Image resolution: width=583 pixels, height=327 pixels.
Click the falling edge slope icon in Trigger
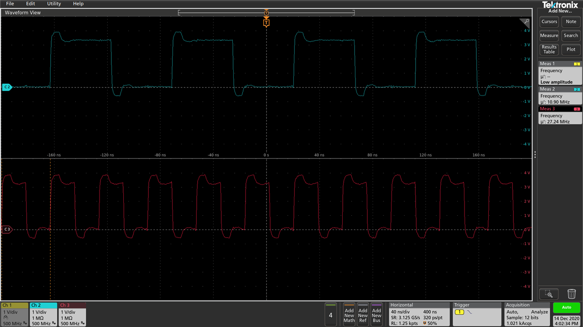tap(469, 312)
